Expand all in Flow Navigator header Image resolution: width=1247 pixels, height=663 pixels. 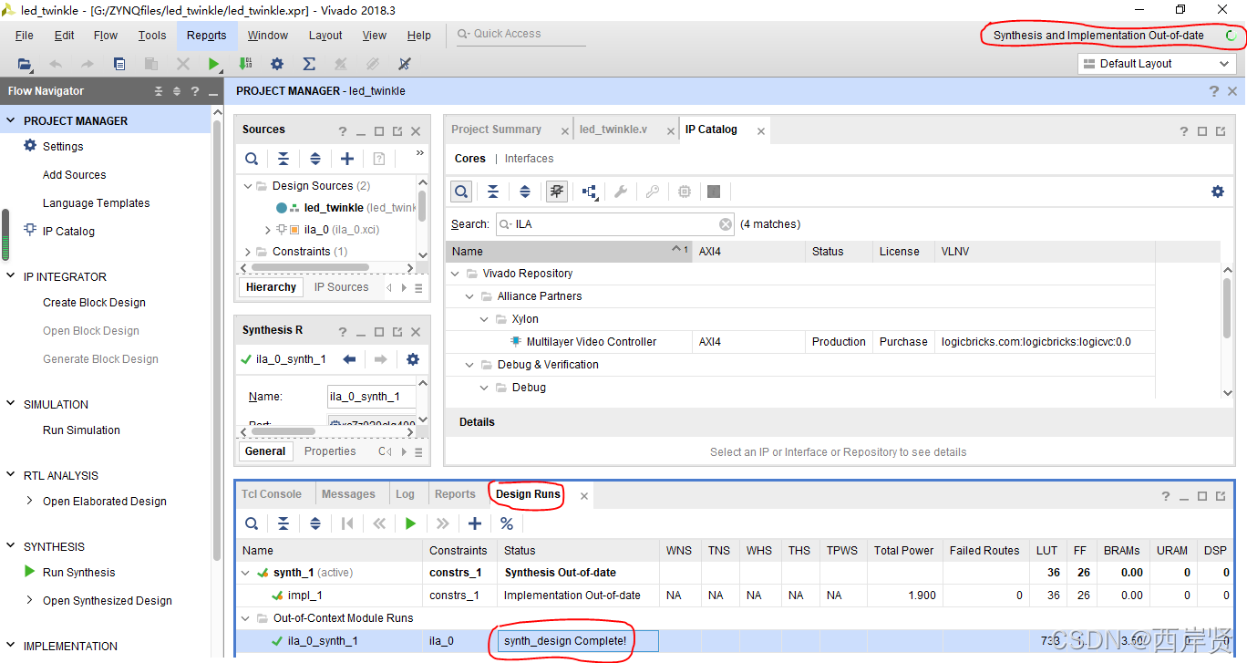coord(177,91)
